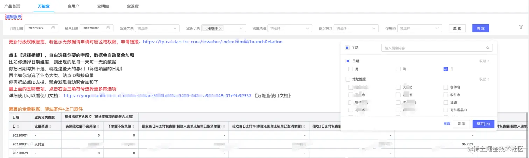Check the 寄件省 option

pos(446,87)
